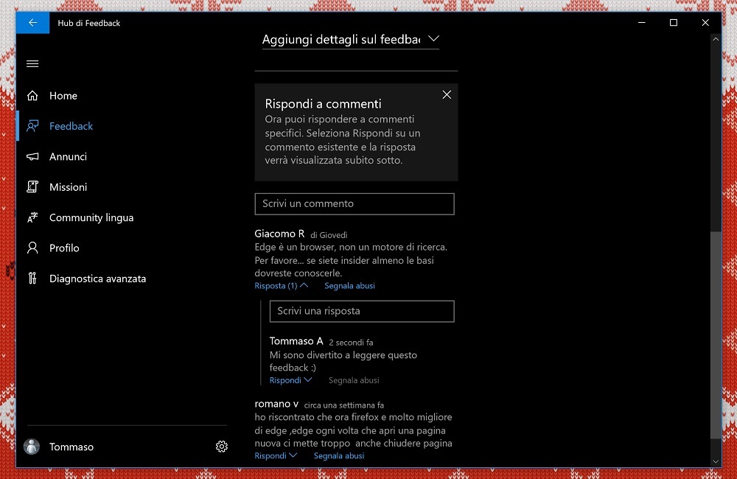
Task: Select Feedback in the sidebar
Action: [71, 127]
